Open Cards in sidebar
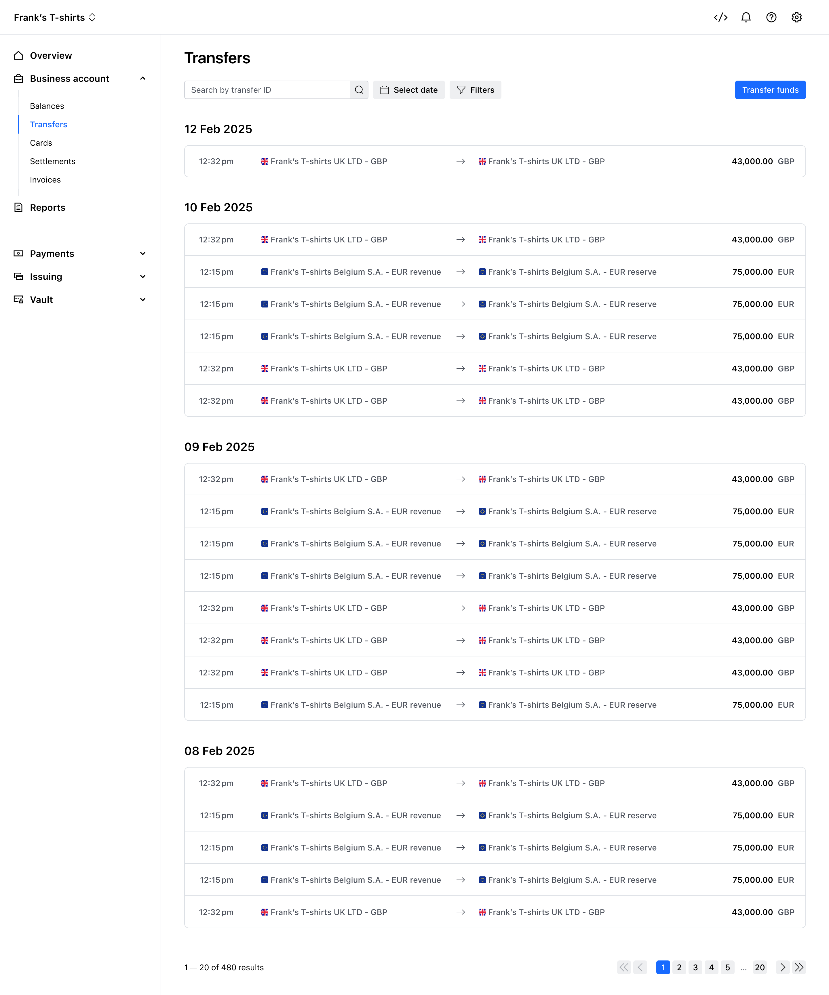The width and height of the screenshot is (829, 995). pyautogui.click(x=41, y=143)
